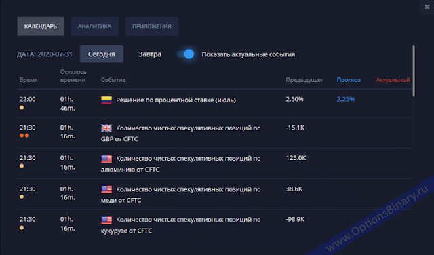Click forecast value 2.25%
434x255 pixels.
[x=345, y=99]
